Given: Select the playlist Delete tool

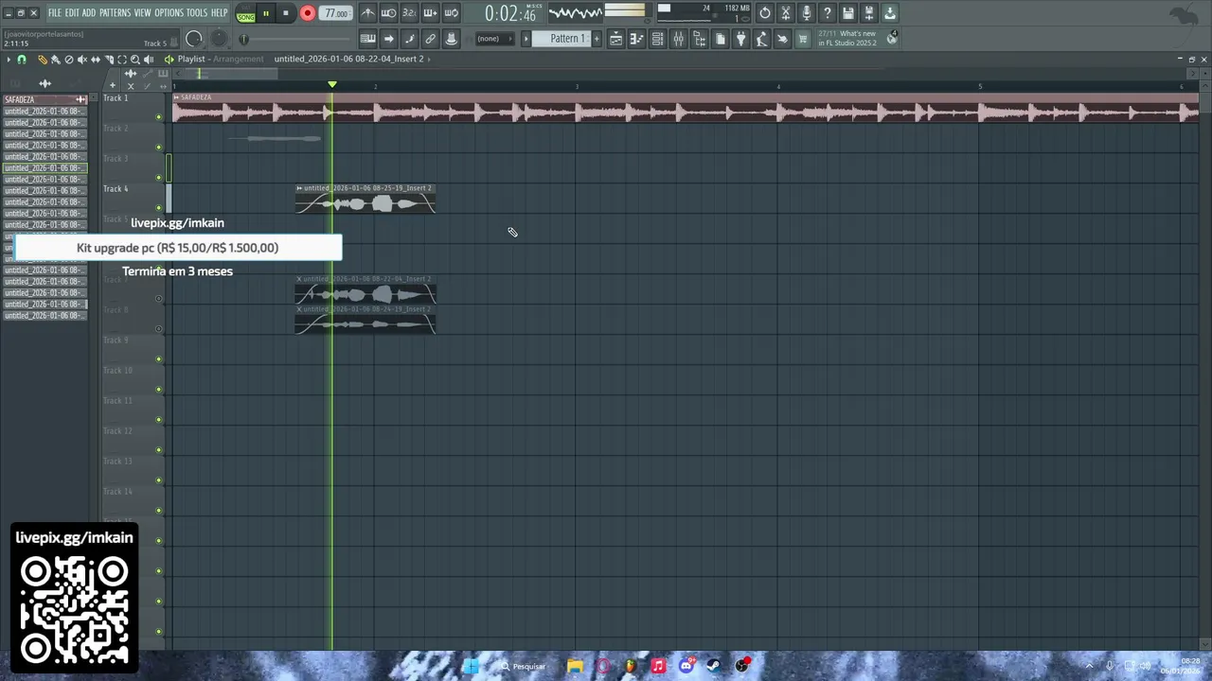Looking at the screenshot, I should point(69,59).
